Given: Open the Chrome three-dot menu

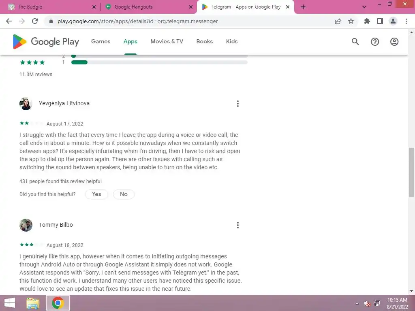Looking at the screenshot, I should coord(406,21).
